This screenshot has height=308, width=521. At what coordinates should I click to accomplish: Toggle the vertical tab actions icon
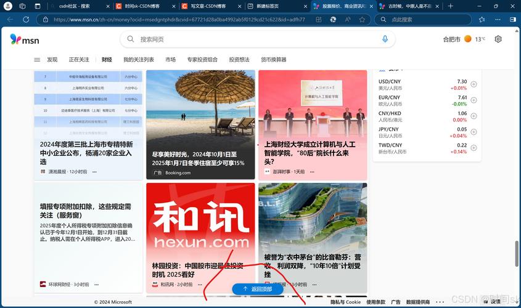[x=38, y=6]
